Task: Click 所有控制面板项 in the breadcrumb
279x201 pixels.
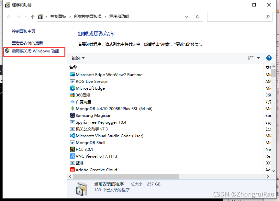Action: click(88, 17)
